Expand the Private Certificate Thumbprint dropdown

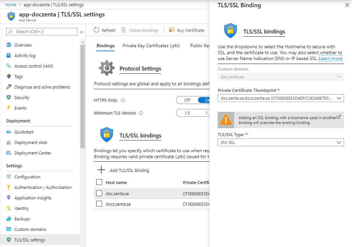tap(340, 98)
